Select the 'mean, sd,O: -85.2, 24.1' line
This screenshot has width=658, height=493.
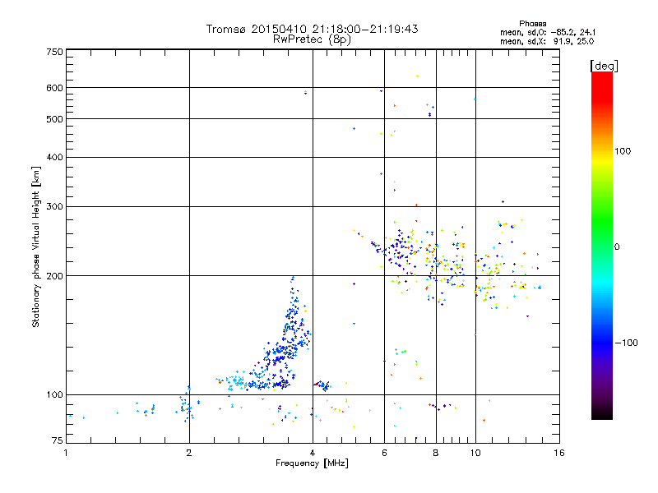click(x=548, y=32)
